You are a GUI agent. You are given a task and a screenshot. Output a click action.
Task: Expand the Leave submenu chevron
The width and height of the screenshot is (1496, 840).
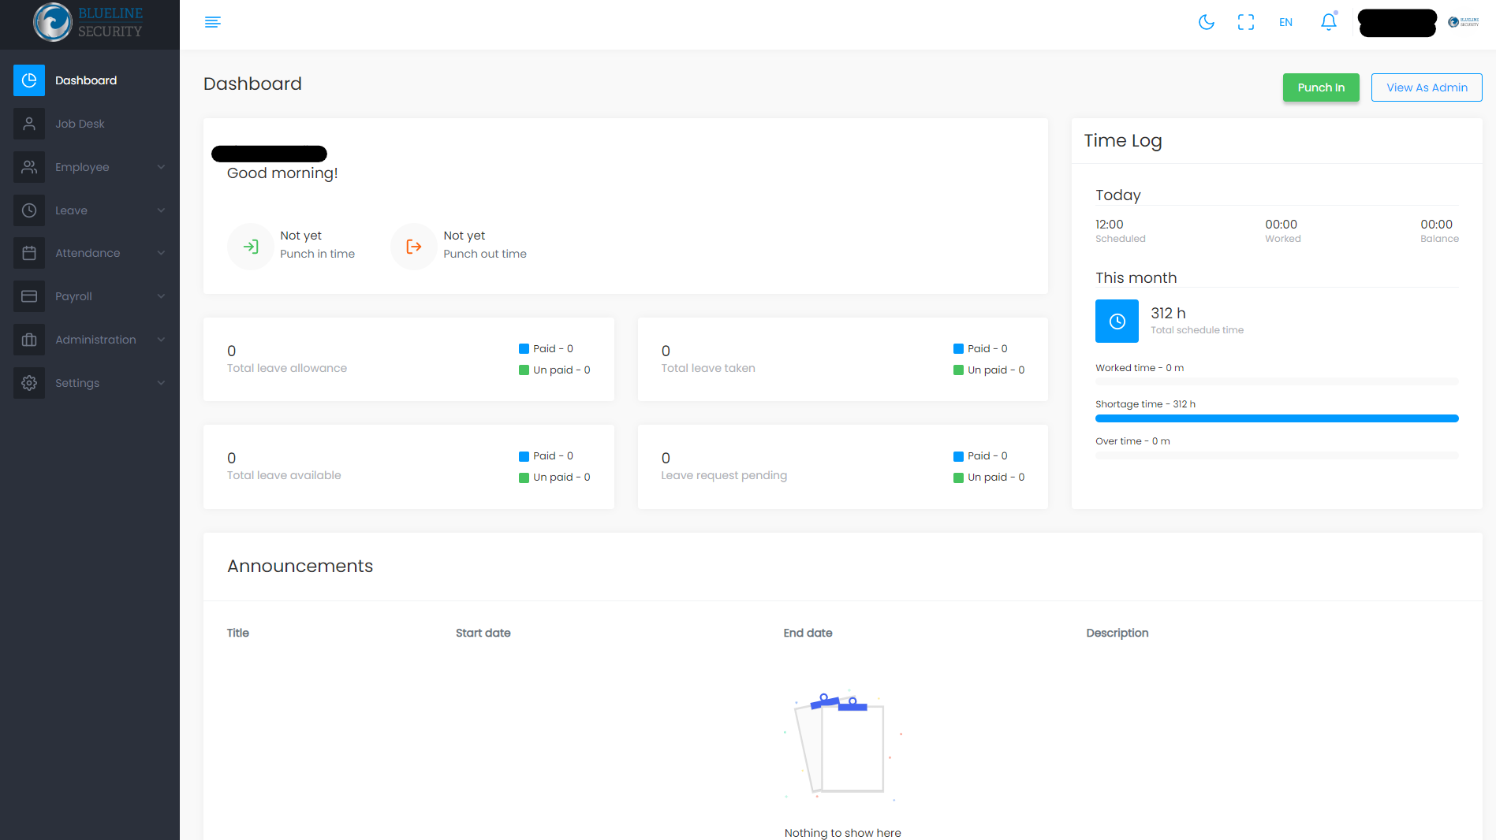[161, 210]
